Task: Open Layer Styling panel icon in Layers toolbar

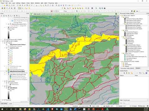Action: point(2,16)
